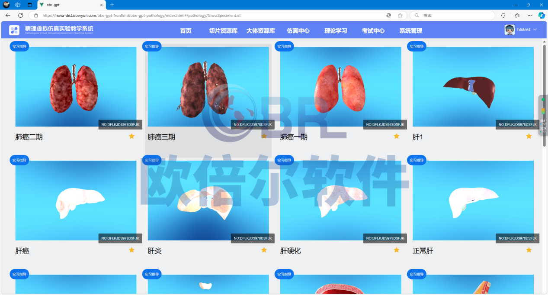Screen dimensions: 548x295
Task: Click the magnifier icon in the search box
Action: pyautogui.click(x=417, y=15)
